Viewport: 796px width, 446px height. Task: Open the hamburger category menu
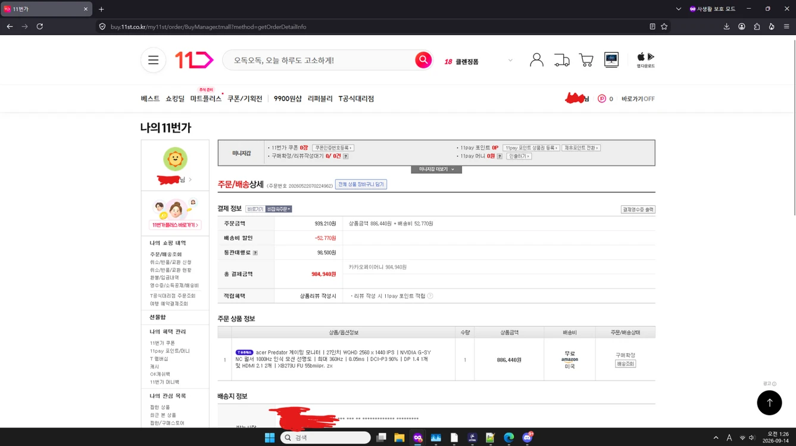tap(153, 60)
